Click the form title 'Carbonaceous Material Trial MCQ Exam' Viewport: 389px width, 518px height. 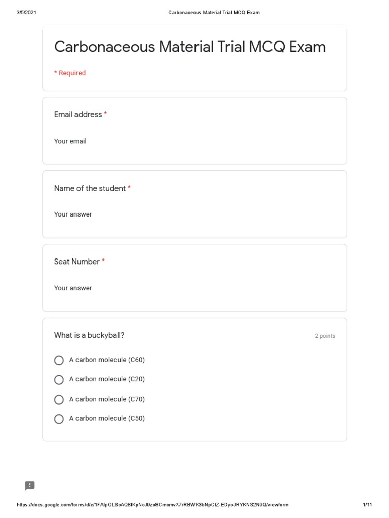click(x=190, y=47)
